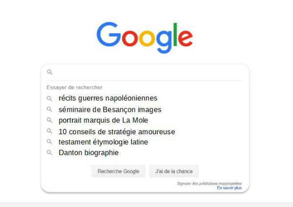
Task: Choose suggestion portrait marquis de La Mole
Action: click(103, 120)
